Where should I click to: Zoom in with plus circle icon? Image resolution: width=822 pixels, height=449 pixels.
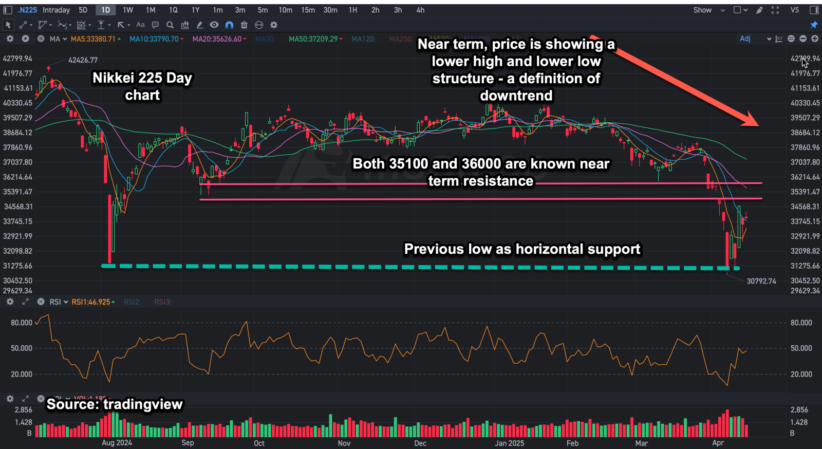click(x=815, y=39)
